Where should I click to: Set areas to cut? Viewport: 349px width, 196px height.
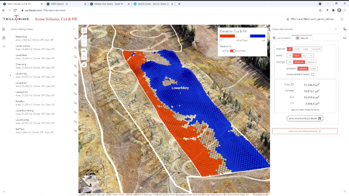[x=305, y=56]
